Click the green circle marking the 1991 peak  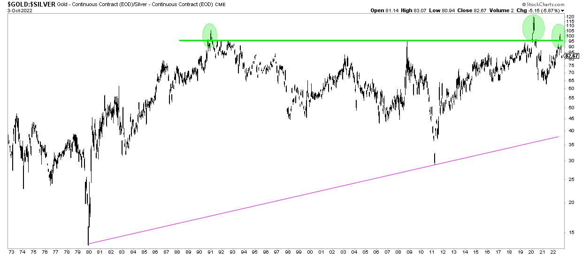point(210,36)
